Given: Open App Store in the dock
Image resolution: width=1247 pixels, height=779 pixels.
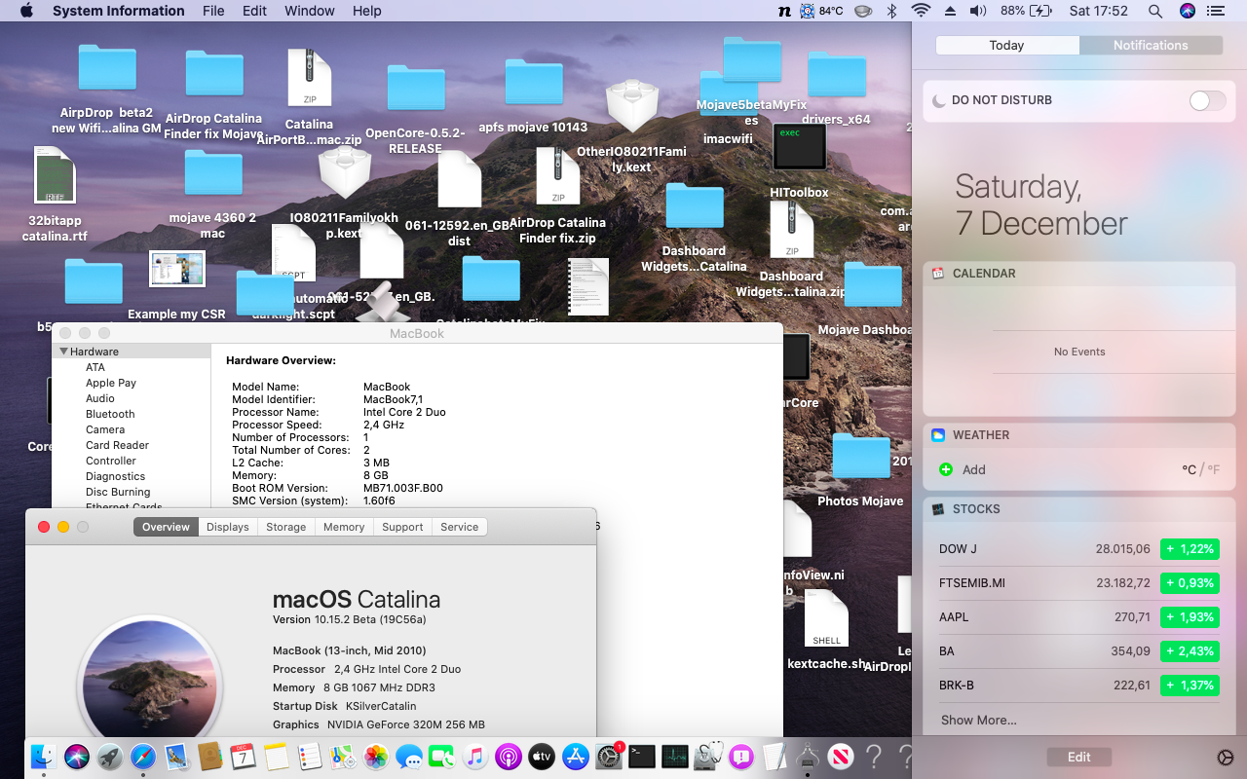Looking at the screenshot, I should coord(575,756).
